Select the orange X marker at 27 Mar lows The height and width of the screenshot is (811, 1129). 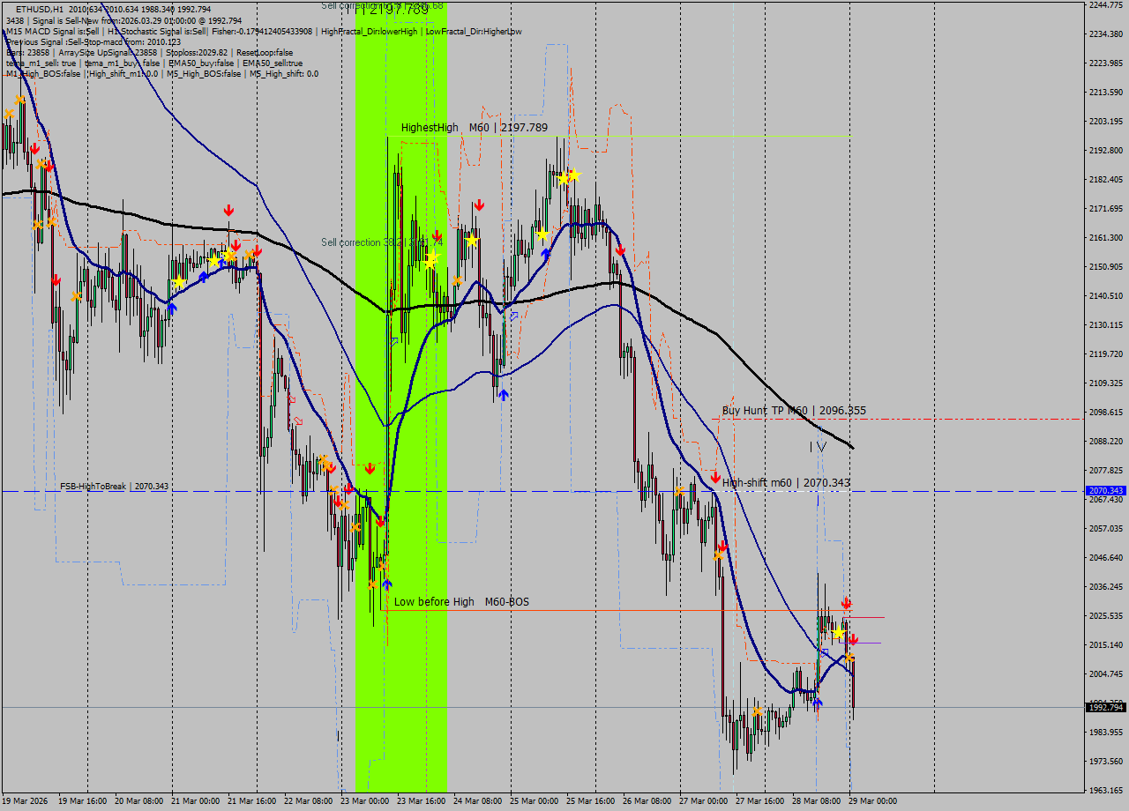(757, 711)
